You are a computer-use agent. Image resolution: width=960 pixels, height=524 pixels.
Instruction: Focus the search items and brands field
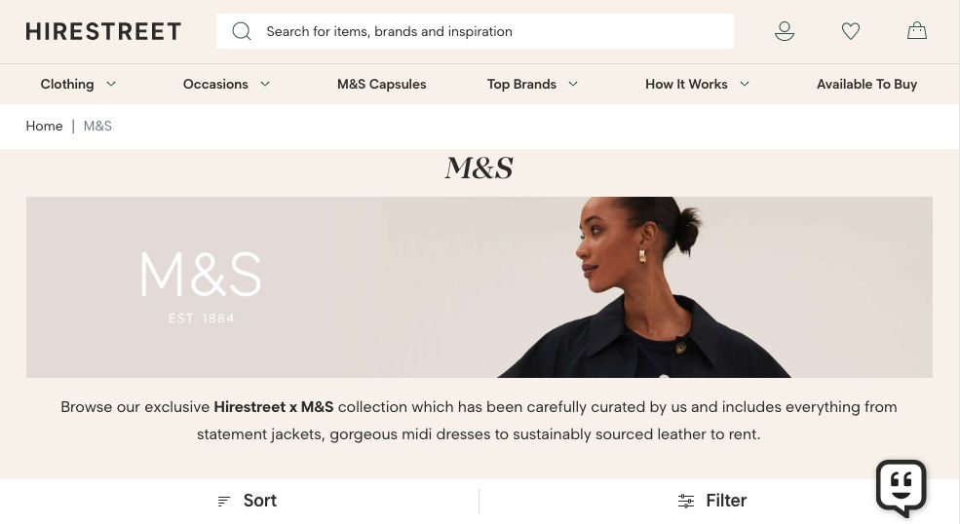475,31
